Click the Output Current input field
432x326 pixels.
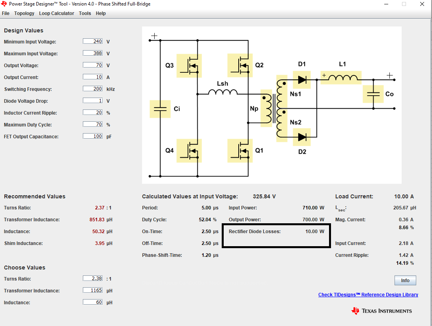coord(93,77)
